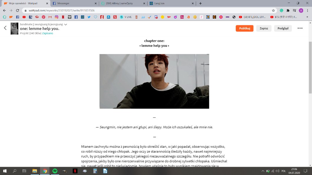The height and width of the screenshot is (175, 312).
Task: Click the Twitter bookmark icon
Action: point(89,17)
